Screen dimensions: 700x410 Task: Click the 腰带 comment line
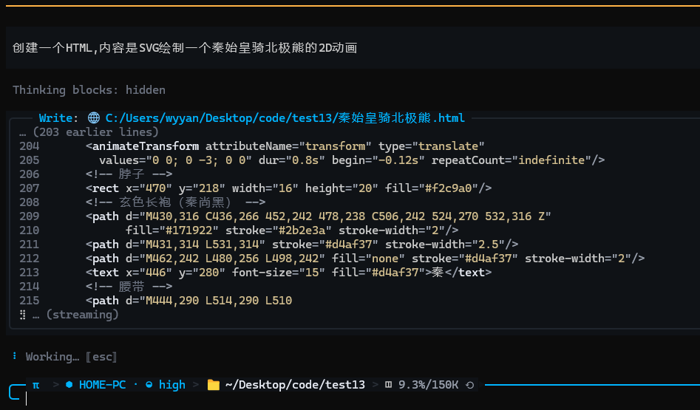pyautogui.click(x=129, y=287)
